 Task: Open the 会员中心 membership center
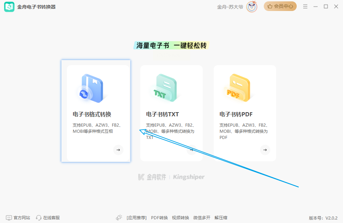(x=280, y=6)
